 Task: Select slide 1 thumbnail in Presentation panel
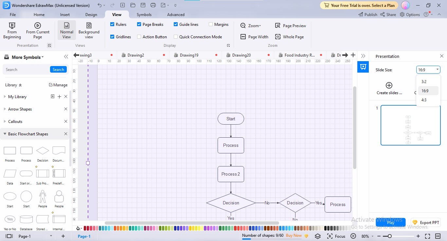pyautogui.click(x=411, y=125)
